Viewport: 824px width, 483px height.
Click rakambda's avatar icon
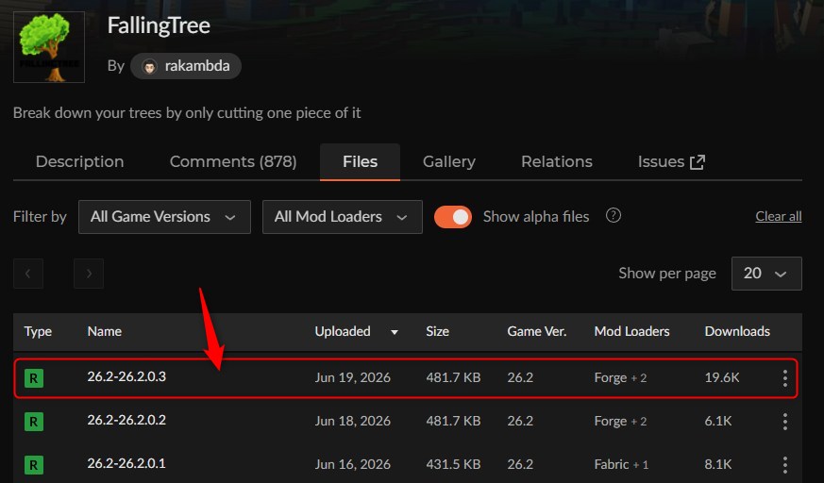149,67
